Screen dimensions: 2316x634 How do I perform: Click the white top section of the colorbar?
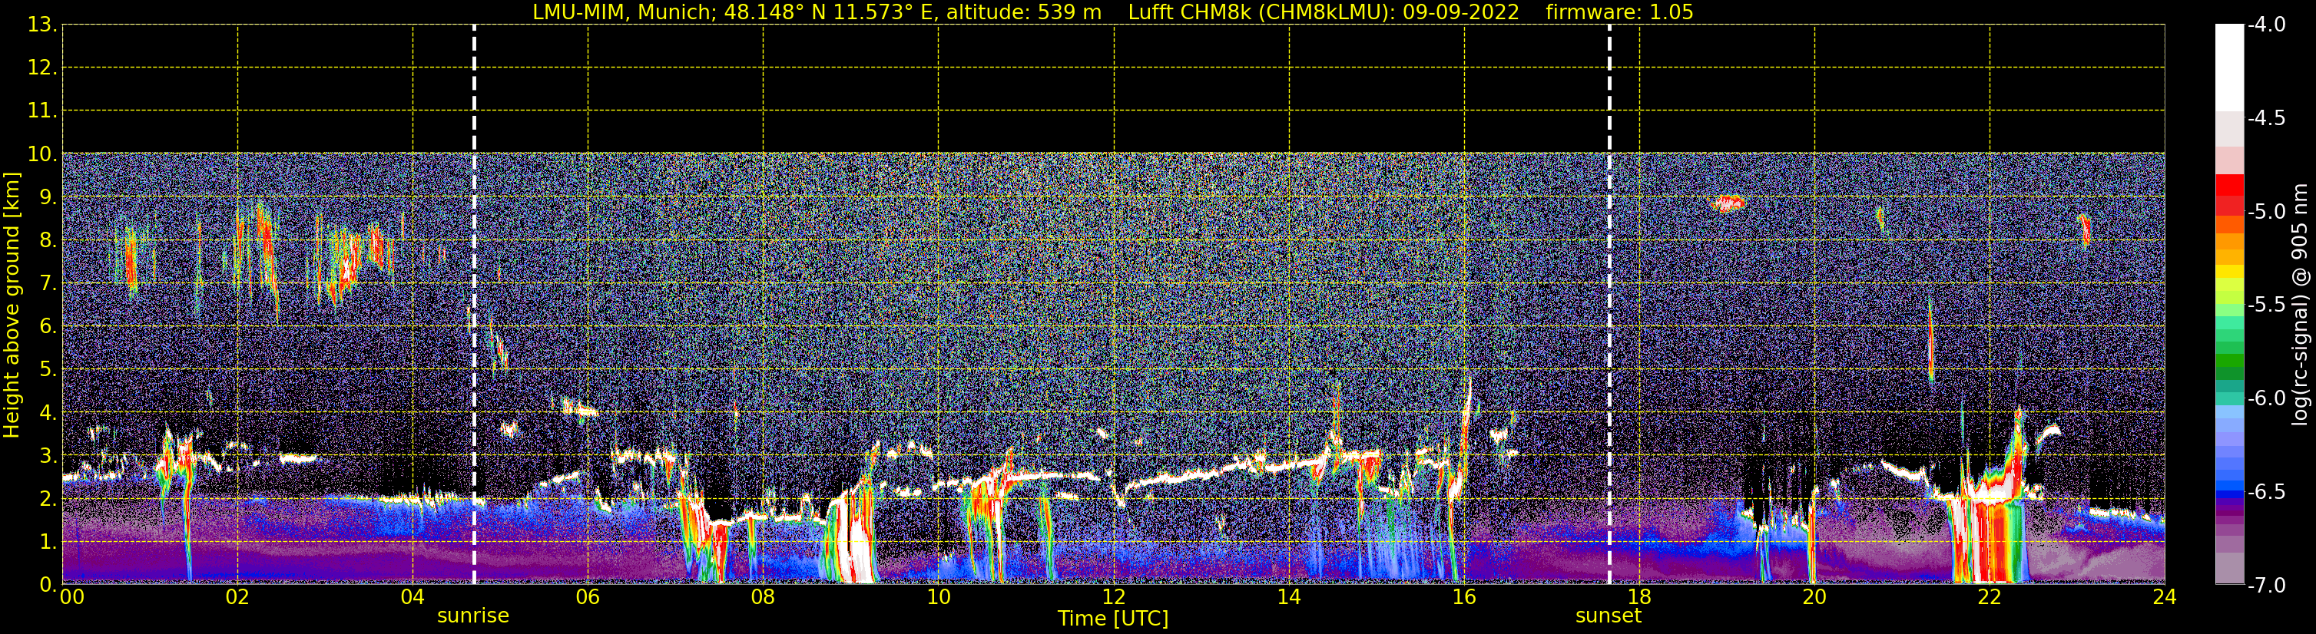click(2228, 68)
